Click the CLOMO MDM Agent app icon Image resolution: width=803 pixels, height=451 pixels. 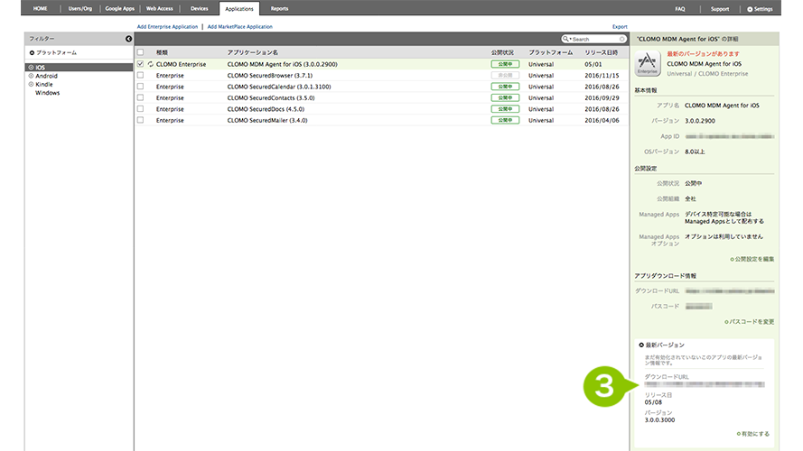click(x=648, y=64)
